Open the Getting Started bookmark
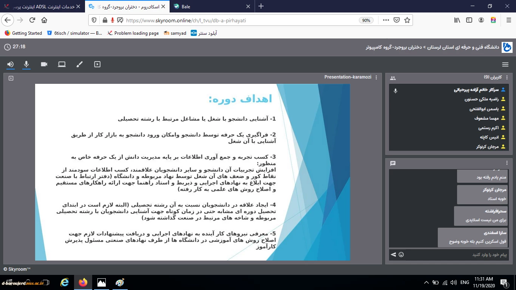516x290 pixels. tap(23, 33)
